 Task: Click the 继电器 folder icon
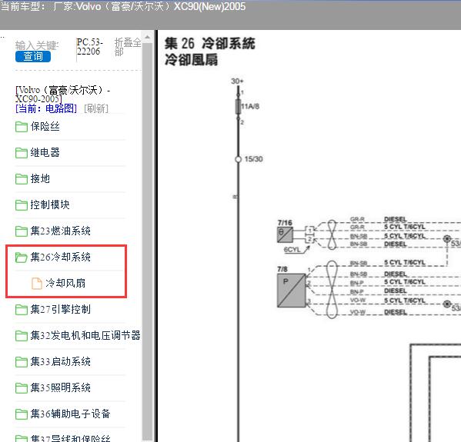point(22,153)
